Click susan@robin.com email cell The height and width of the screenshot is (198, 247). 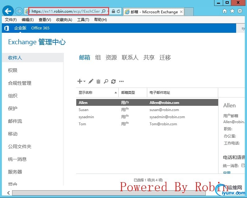click(164, 110)
